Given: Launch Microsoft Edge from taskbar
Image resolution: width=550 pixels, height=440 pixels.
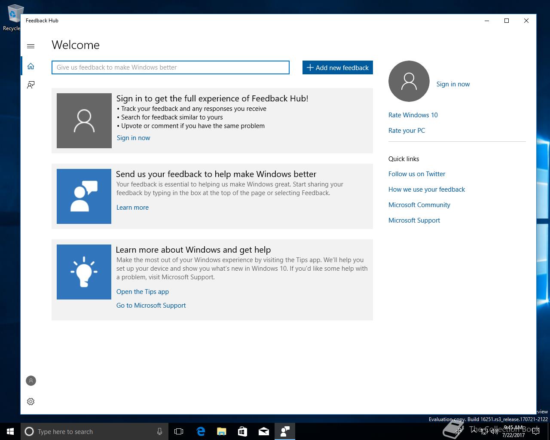Looking at the screenshot, I should tap(201, 431).
